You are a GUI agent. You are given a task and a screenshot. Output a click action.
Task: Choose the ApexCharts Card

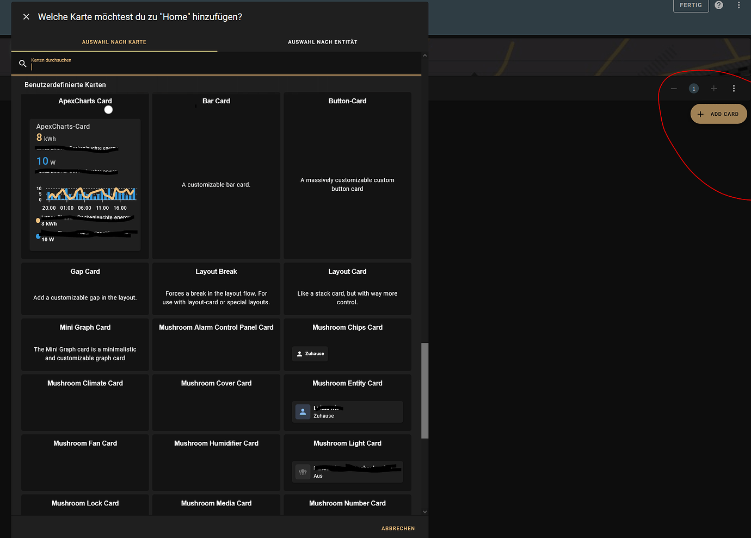[85, 176]
